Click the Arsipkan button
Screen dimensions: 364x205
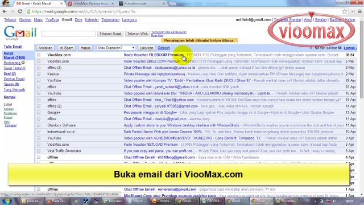click(x=45, y=48)
